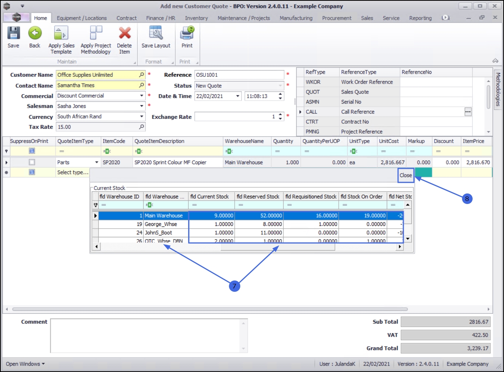
Task: Delete the selected item with Delete Item
Action: (x=124, y=40)
